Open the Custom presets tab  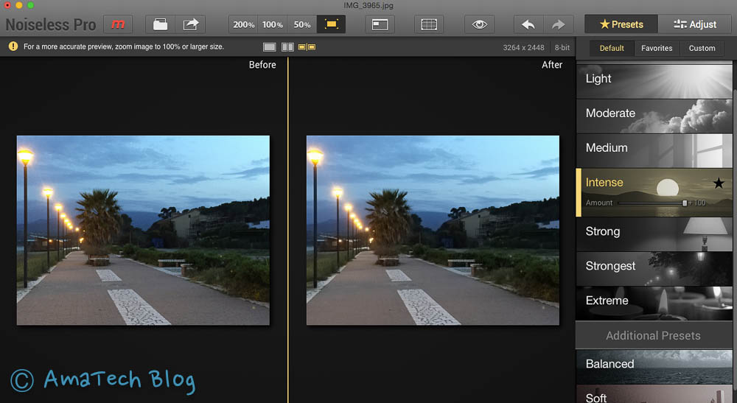[x=702, y=48]
